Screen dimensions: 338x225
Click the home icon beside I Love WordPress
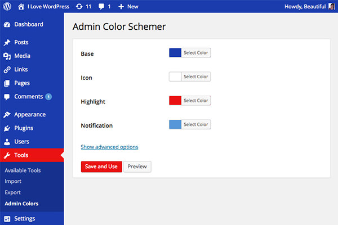[21, 7]
